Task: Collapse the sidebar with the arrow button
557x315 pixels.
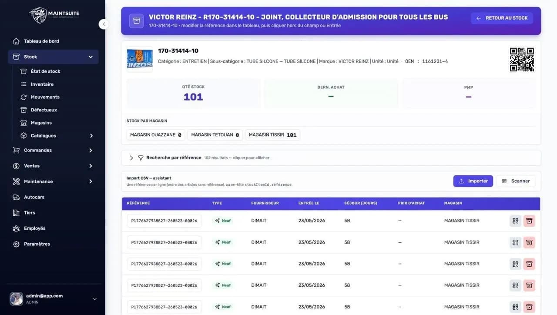Action: click(x=104, y=24)
